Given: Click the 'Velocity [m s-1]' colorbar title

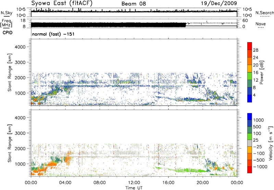Looking at the screenshot, I should 271,143.
